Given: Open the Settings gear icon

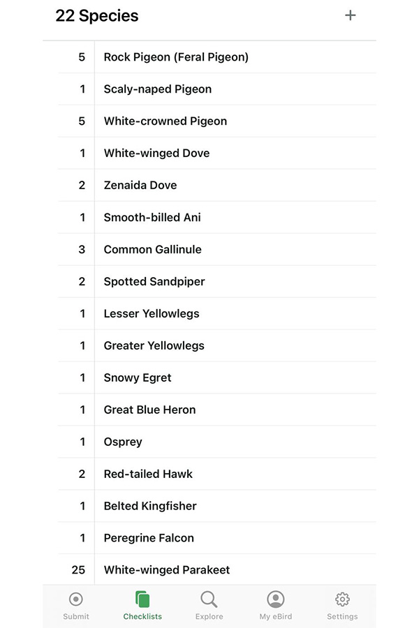Looking at the screenshot, I should click(x=342, y=599).
